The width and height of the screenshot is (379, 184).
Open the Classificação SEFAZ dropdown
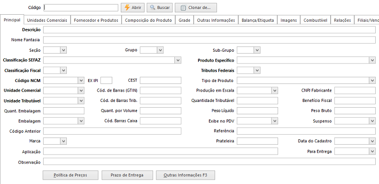click(x=178, y=60)
